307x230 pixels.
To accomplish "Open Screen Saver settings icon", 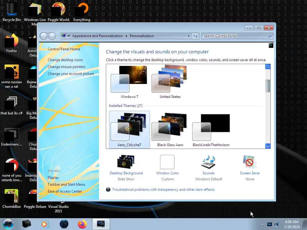I will click(249, 162).
